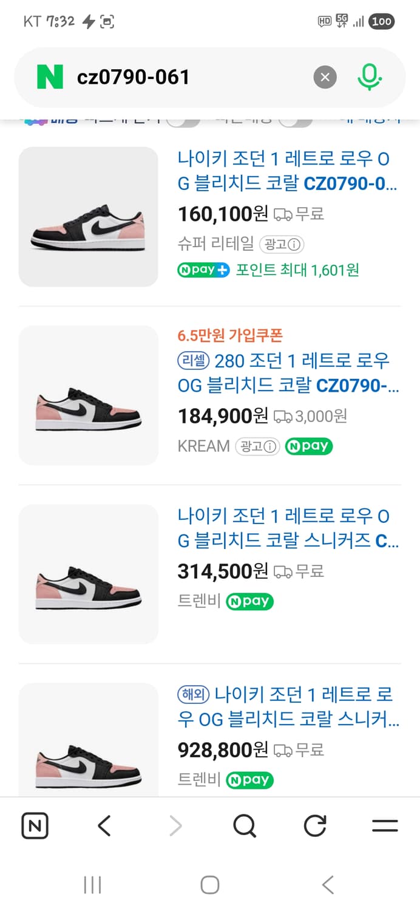420x911 pixels.
Task: Open the browser menu via the hamburger icon
Action: coord(384,825)
